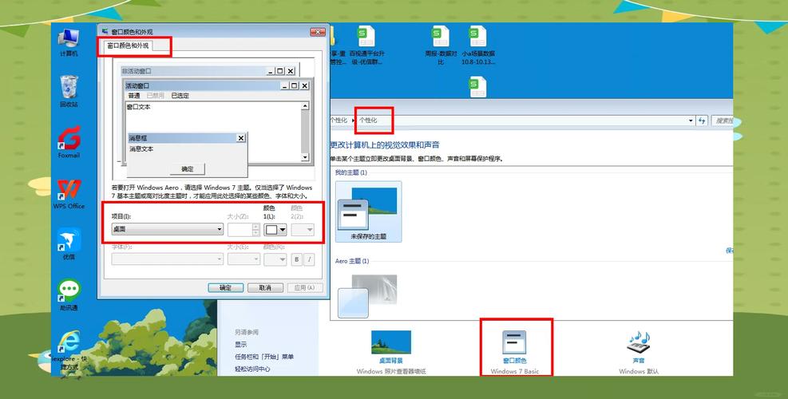
Task: Select the 计算机 computer desktop icon
Action: [69, 38]
